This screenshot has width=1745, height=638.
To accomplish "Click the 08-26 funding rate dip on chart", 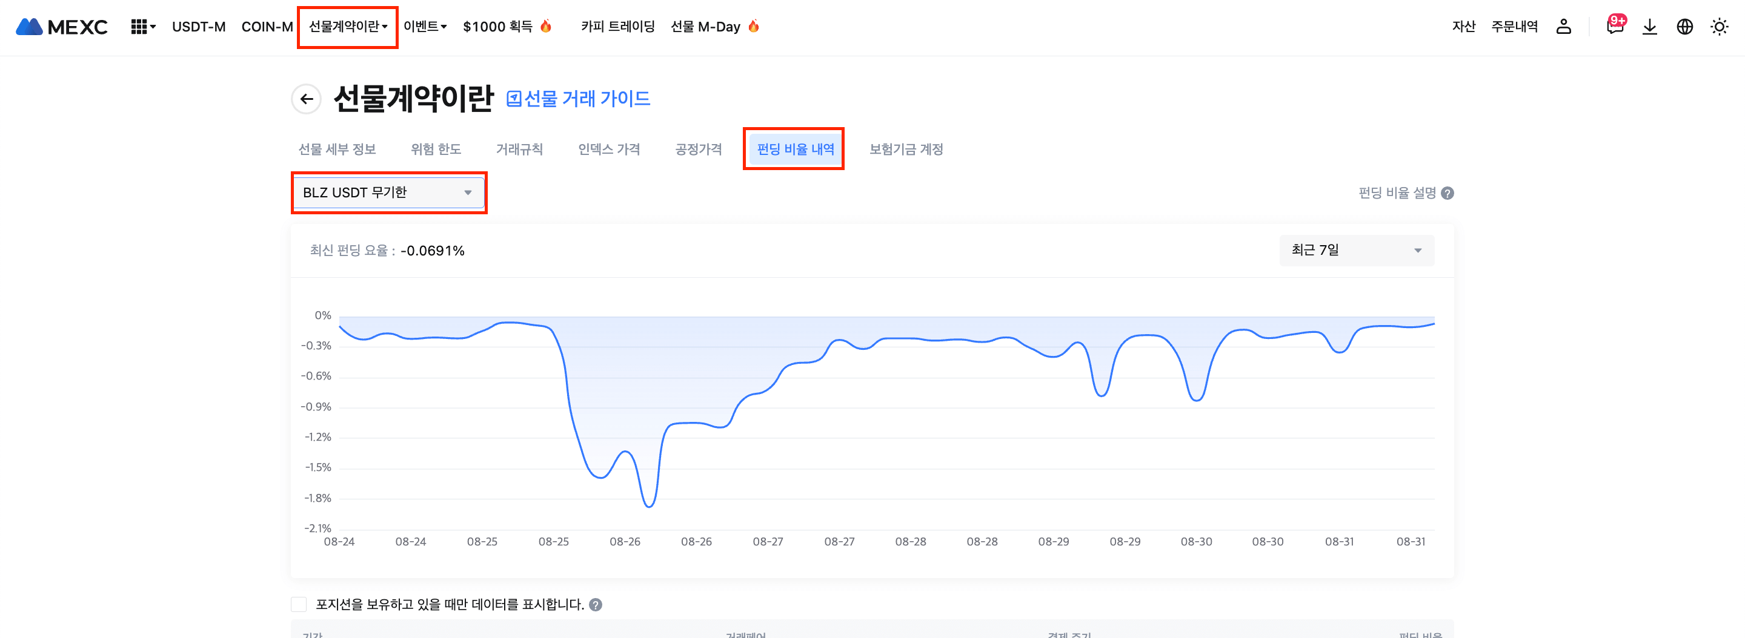I will (649, 505).
